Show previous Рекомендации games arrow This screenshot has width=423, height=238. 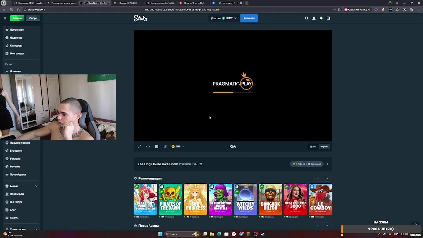click(x=318, y=178)
